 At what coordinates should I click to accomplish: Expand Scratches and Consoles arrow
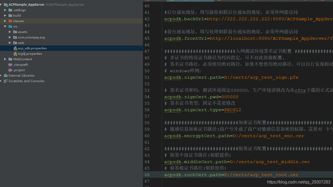pos(1,81)
